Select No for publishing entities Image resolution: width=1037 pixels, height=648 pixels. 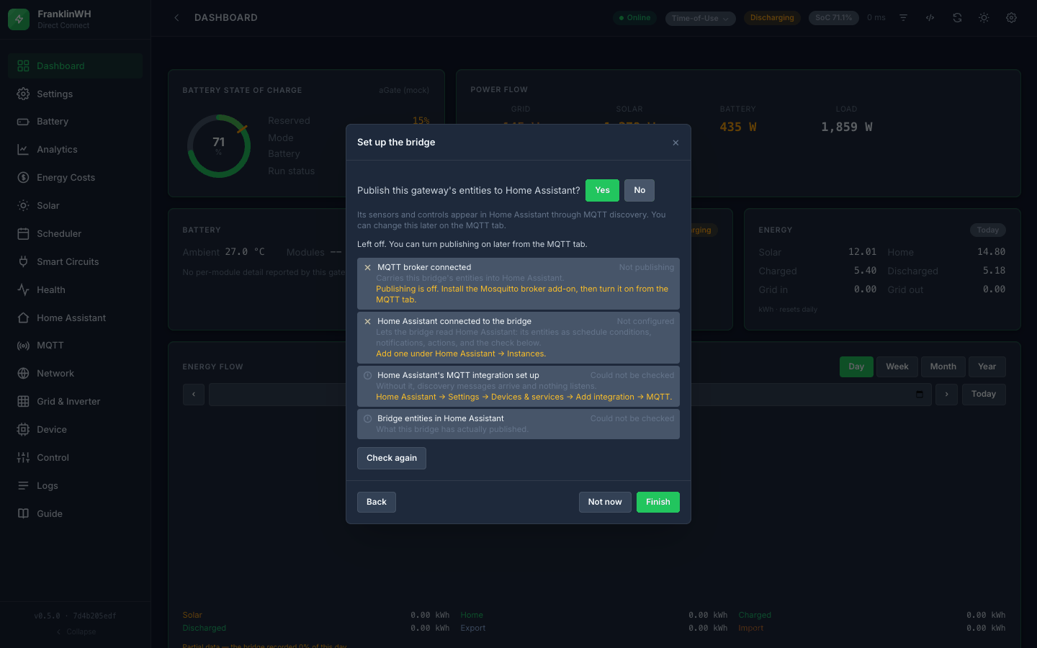tap(639, 190)
